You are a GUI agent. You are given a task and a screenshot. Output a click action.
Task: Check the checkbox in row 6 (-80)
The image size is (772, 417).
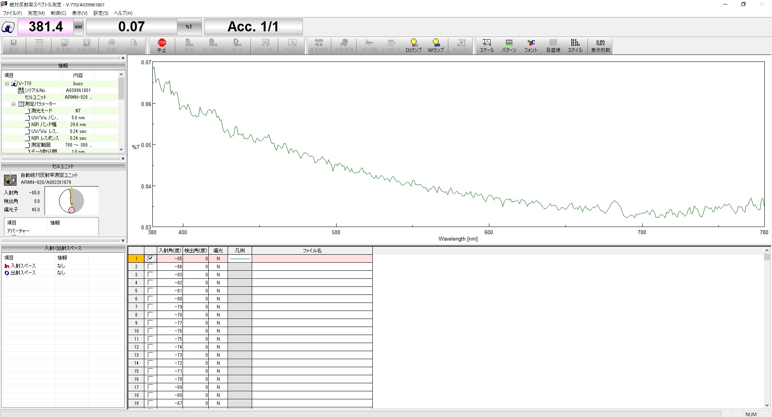pyautogui.click(x=150, y=298)
